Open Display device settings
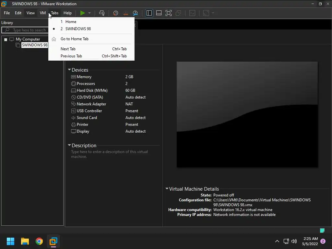The image size is (332, 249). 83,131
